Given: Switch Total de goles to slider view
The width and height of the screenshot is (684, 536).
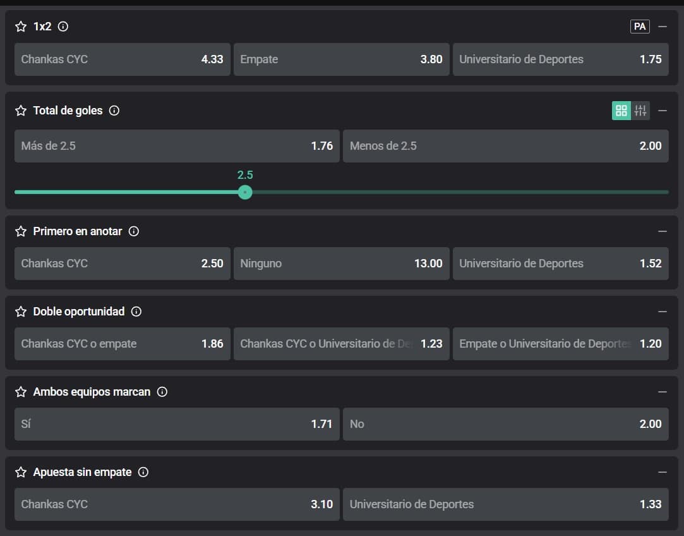Looking at the screenshot, I should click(640, 111).
